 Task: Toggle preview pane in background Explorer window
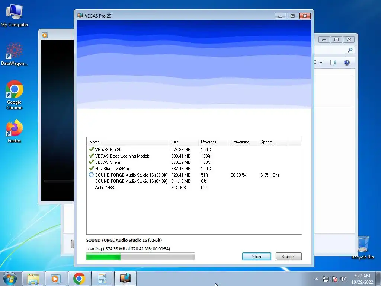pyautogui.click(x=333, y=63)
